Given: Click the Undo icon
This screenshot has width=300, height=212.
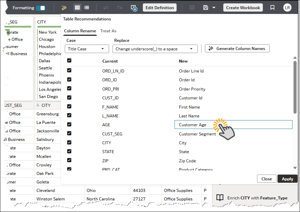Looking at the screenshot, I should [106, 7].
